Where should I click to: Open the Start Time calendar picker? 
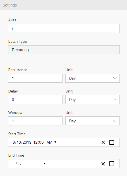(112, 142)
